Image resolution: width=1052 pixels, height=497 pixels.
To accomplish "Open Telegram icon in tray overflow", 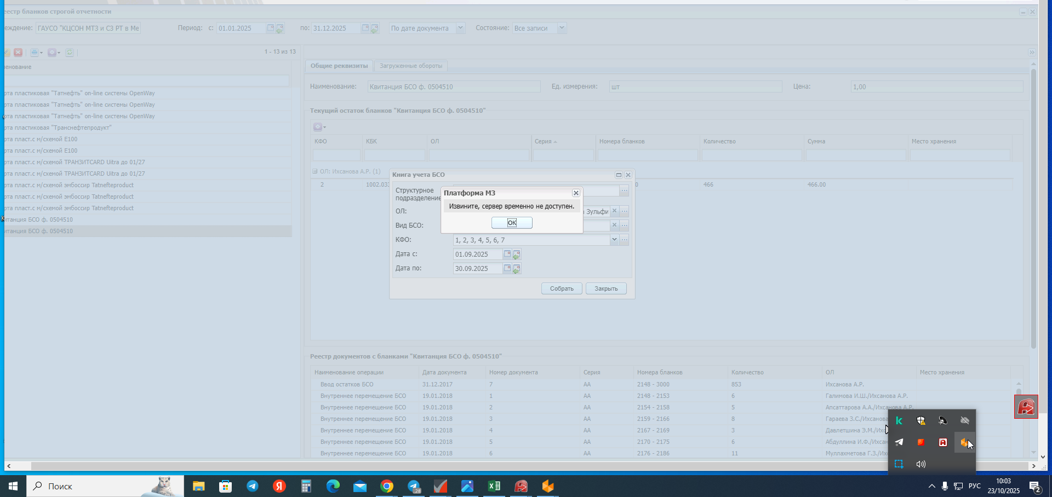I will point(899,442).
